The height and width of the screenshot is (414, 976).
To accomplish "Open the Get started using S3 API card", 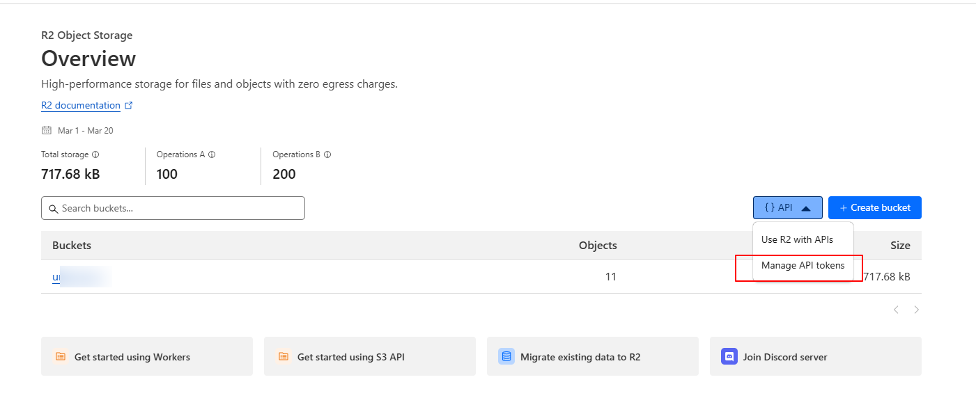I will coord(369,357).
